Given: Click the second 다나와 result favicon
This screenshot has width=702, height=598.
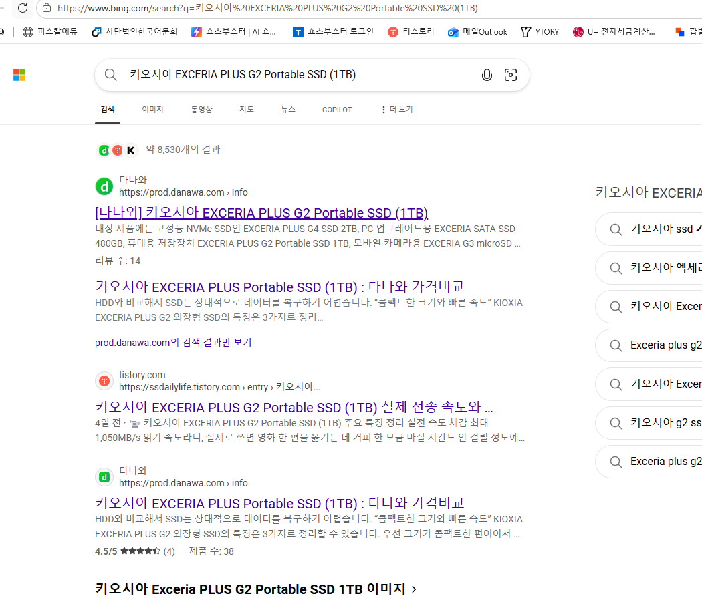Looking at the screenshot, I should point(104,477).
